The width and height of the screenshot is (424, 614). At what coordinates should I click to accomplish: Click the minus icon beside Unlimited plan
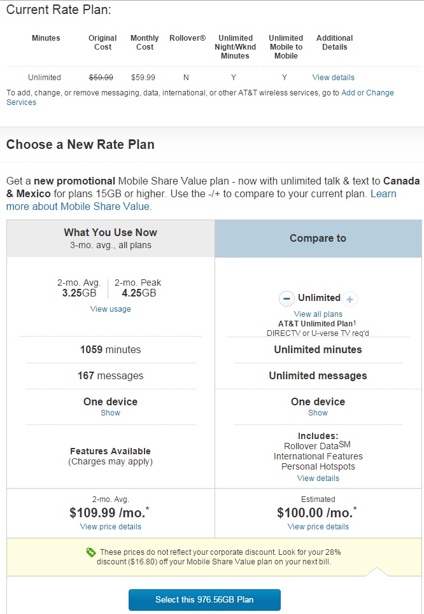point(286,299)
